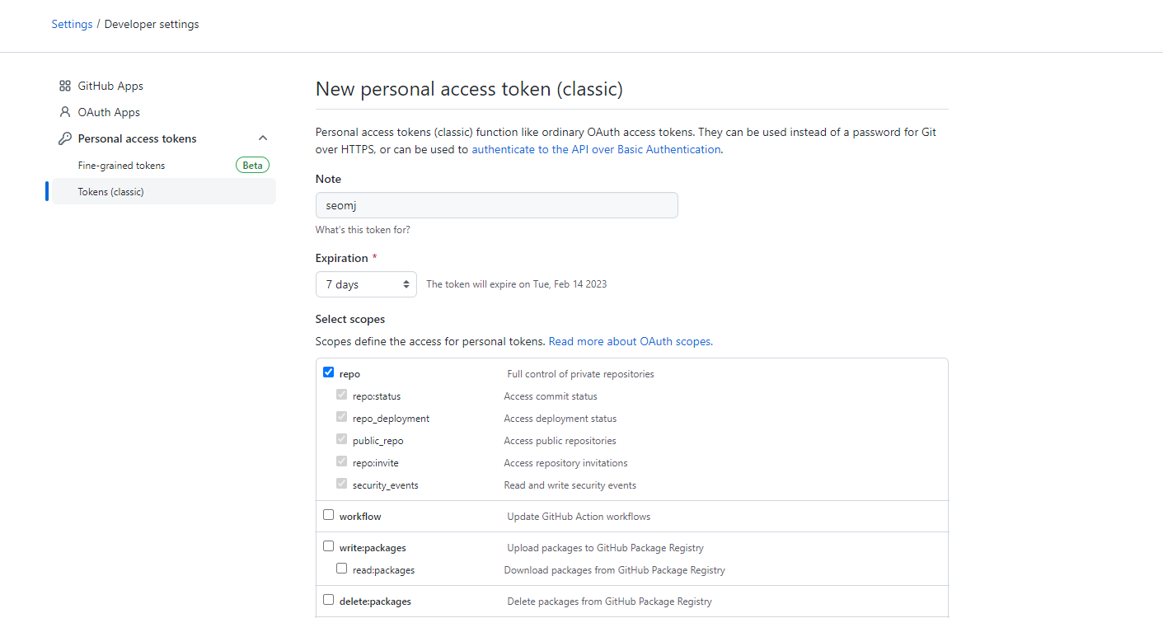Click the repo_deployment checkbox
Image resolution: width=1163 pixels, height=618 pixels.
(x=342, y=417)
